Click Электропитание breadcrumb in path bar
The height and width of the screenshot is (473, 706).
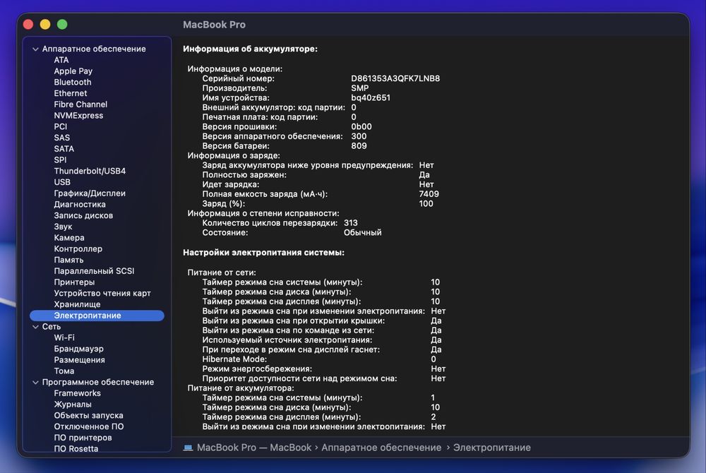tap(491, 448)
